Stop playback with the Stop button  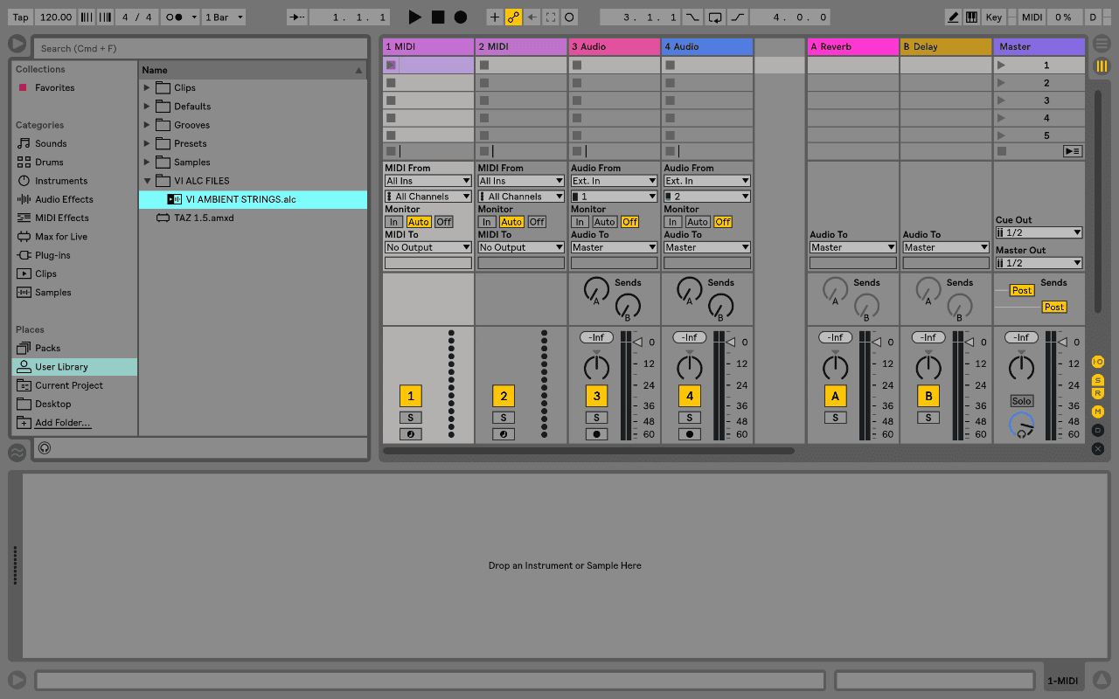(x=438, y=17)
